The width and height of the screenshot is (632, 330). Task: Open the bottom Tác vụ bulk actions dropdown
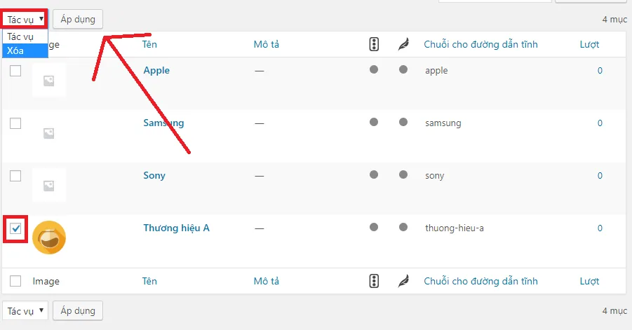[x=25, y=310]
